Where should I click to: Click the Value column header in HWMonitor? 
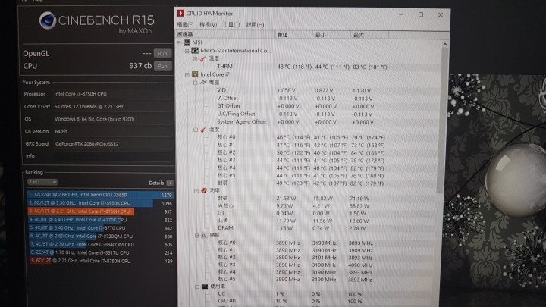(x=293, y=35)
